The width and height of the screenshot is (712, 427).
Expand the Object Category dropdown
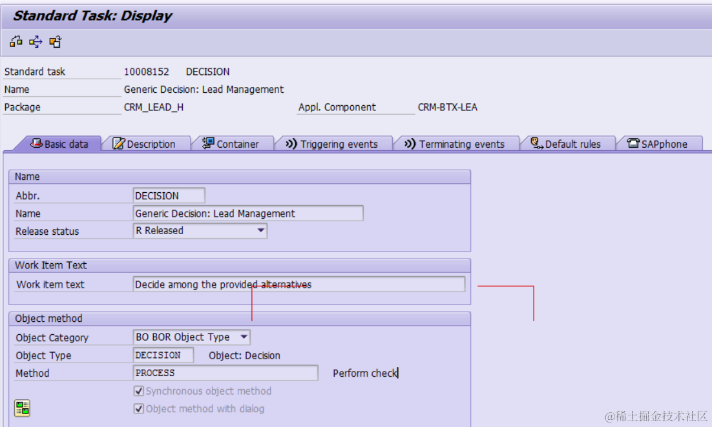244,337
